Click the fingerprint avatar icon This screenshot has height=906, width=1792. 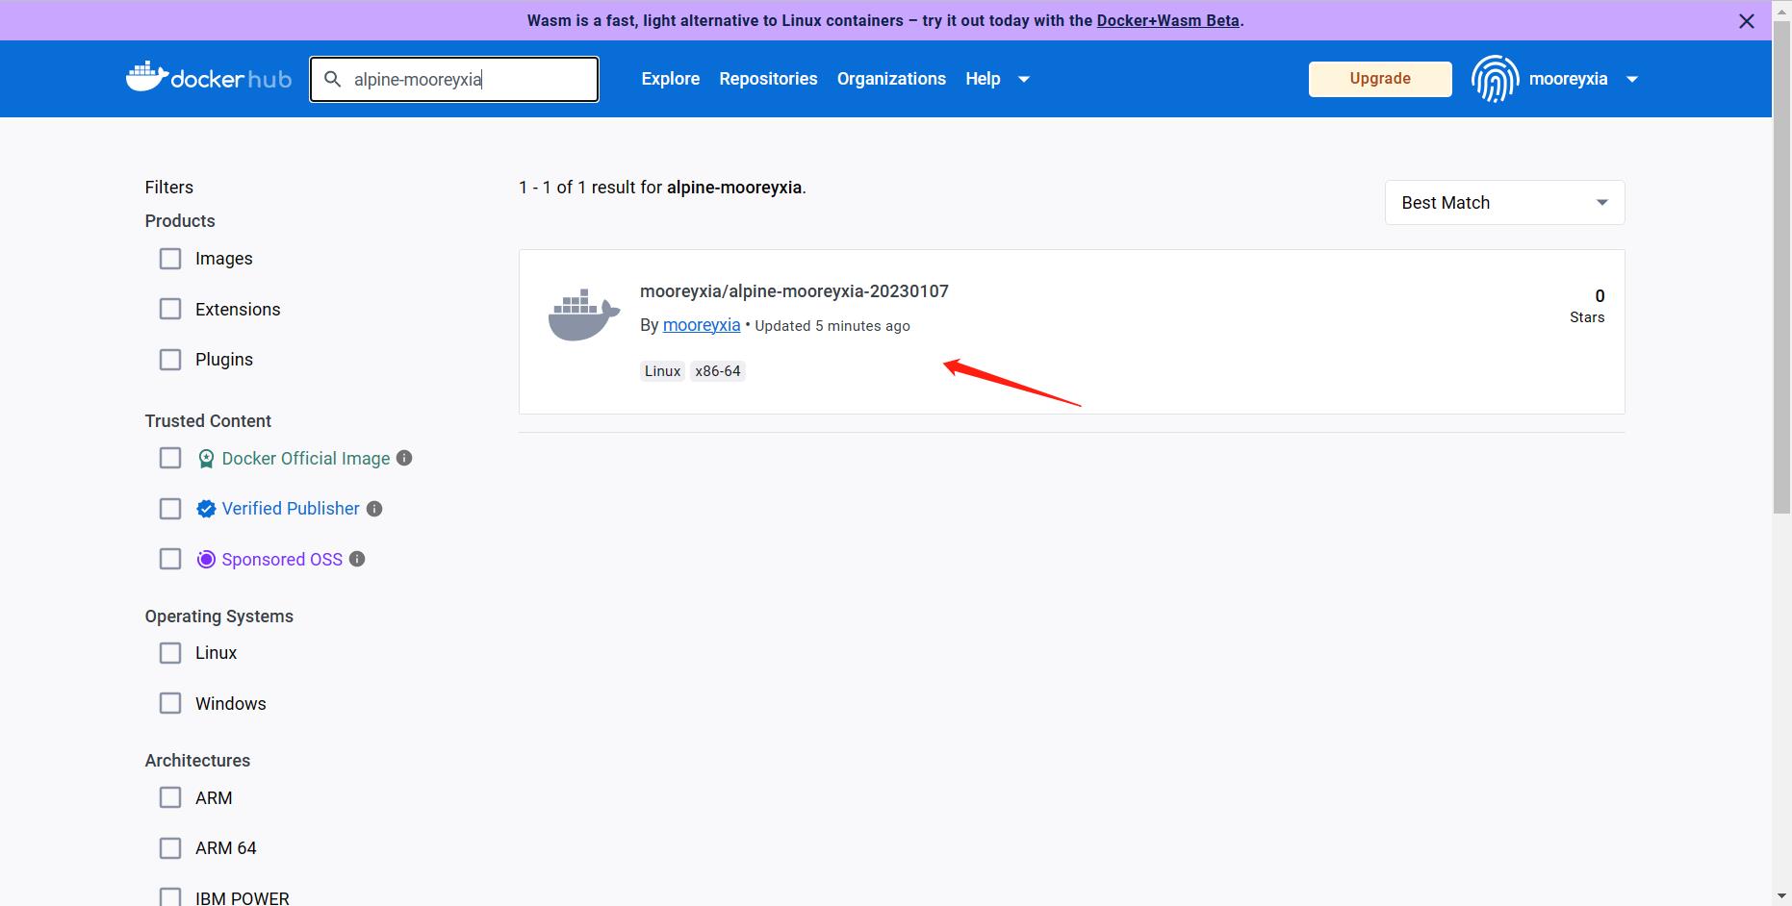1495,79
